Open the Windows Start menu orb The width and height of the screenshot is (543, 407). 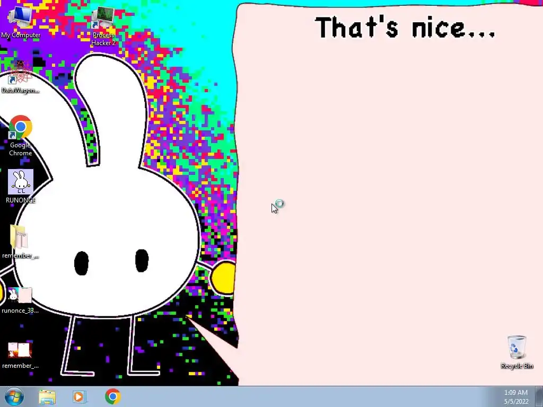14,396
